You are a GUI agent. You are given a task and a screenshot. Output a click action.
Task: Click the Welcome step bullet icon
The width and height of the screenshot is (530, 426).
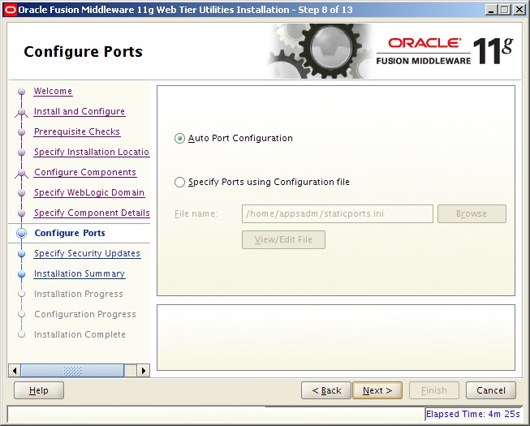tap(22, 91)
